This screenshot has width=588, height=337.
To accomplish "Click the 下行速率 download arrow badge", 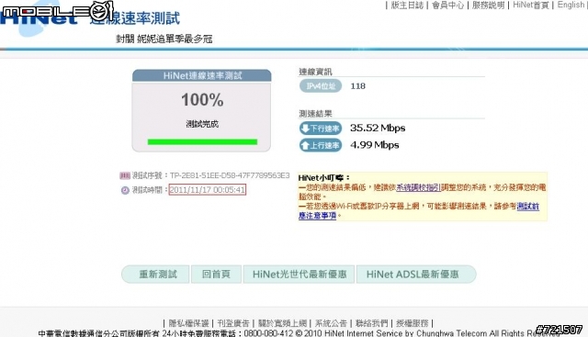I will 321,129.
